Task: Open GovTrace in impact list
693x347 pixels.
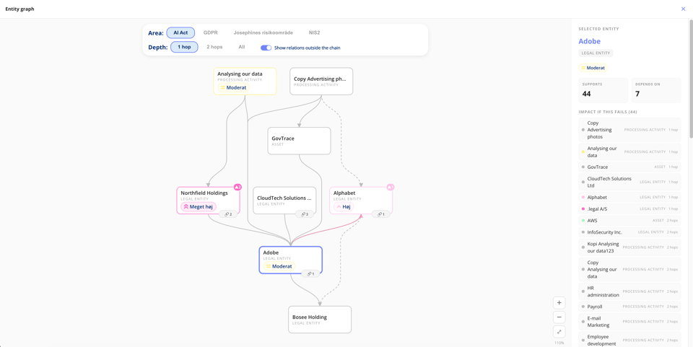Action: (629, 167)
